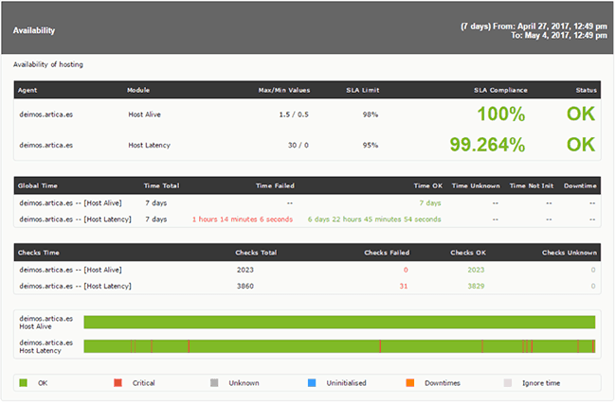Click the Agent column header

click(27, 90)
